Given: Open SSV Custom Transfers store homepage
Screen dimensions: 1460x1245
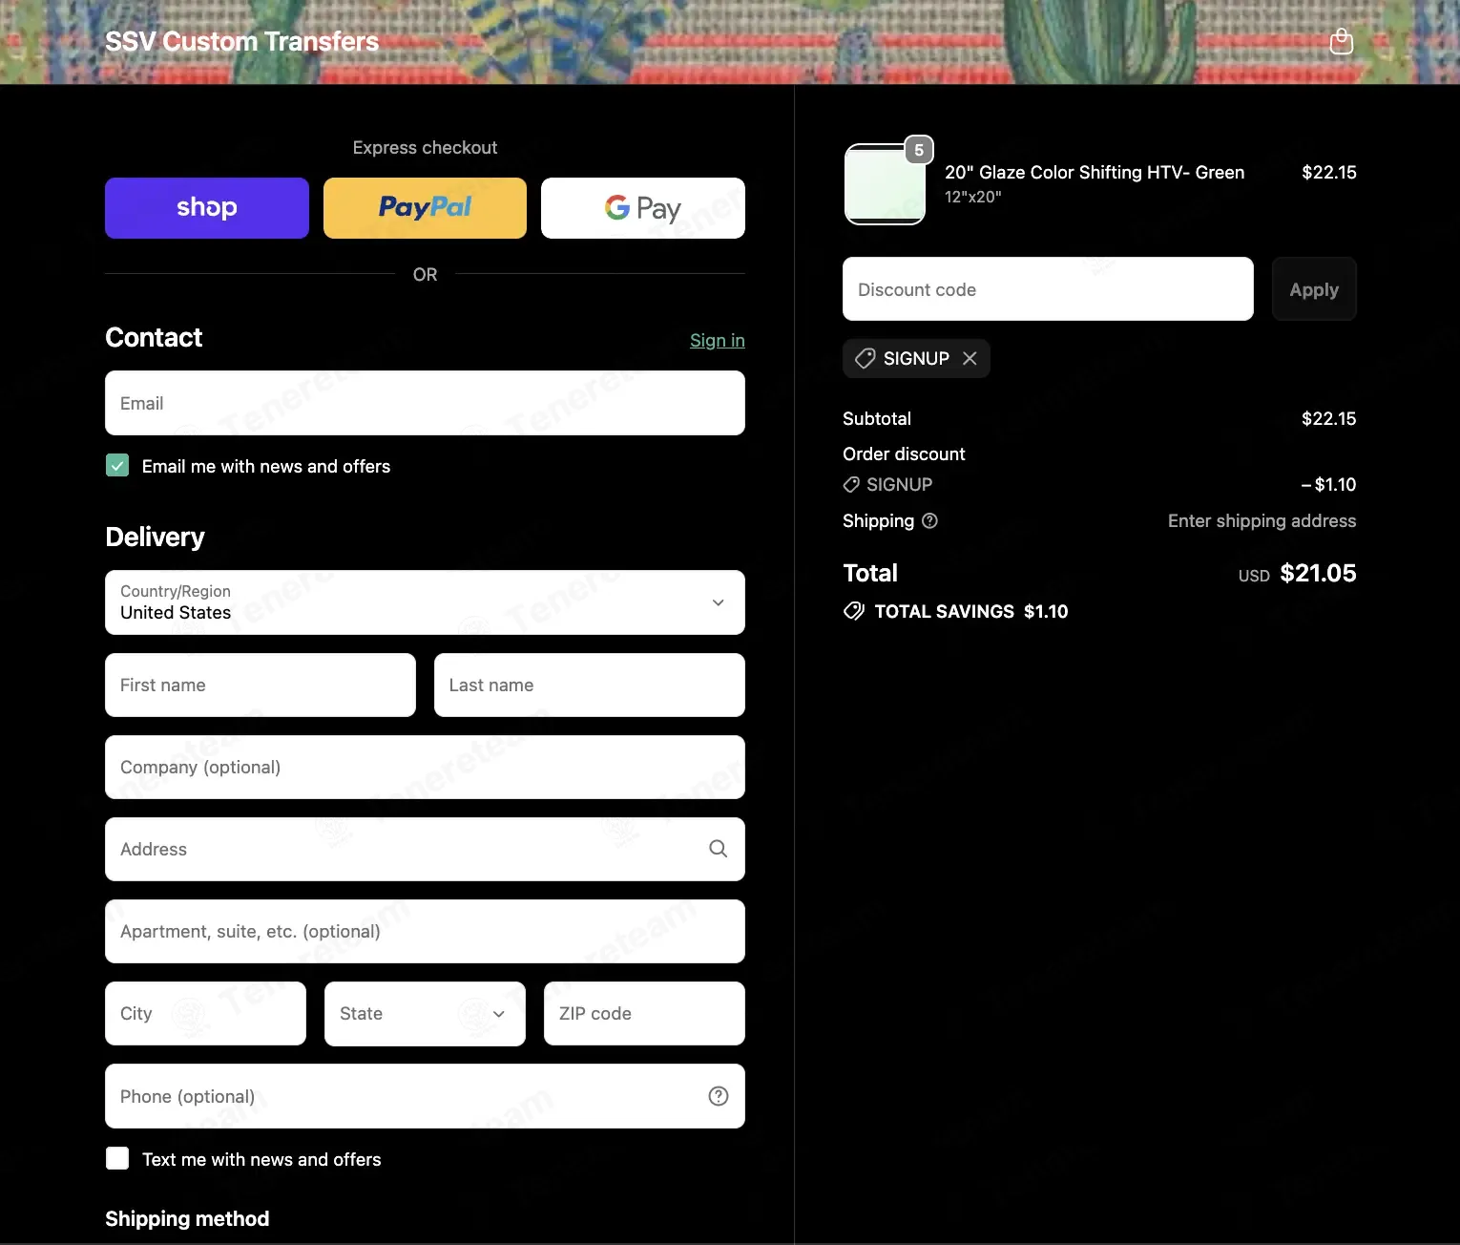Looking at the screenshot, I should pyautogui.click(x=241, y=41).
